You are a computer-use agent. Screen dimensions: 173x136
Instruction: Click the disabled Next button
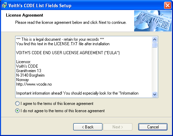pos(118,127)
